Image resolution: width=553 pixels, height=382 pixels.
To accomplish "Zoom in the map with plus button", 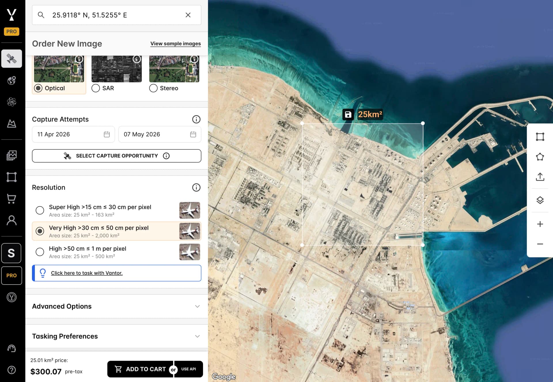I will pos(540,224).
